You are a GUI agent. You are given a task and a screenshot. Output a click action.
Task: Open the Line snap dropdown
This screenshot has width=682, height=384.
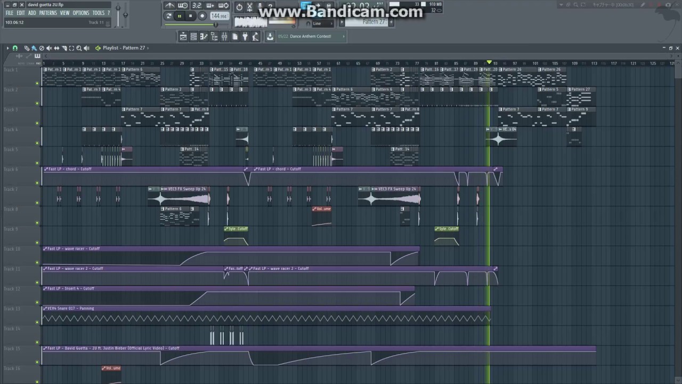click(x=323, y=23)
